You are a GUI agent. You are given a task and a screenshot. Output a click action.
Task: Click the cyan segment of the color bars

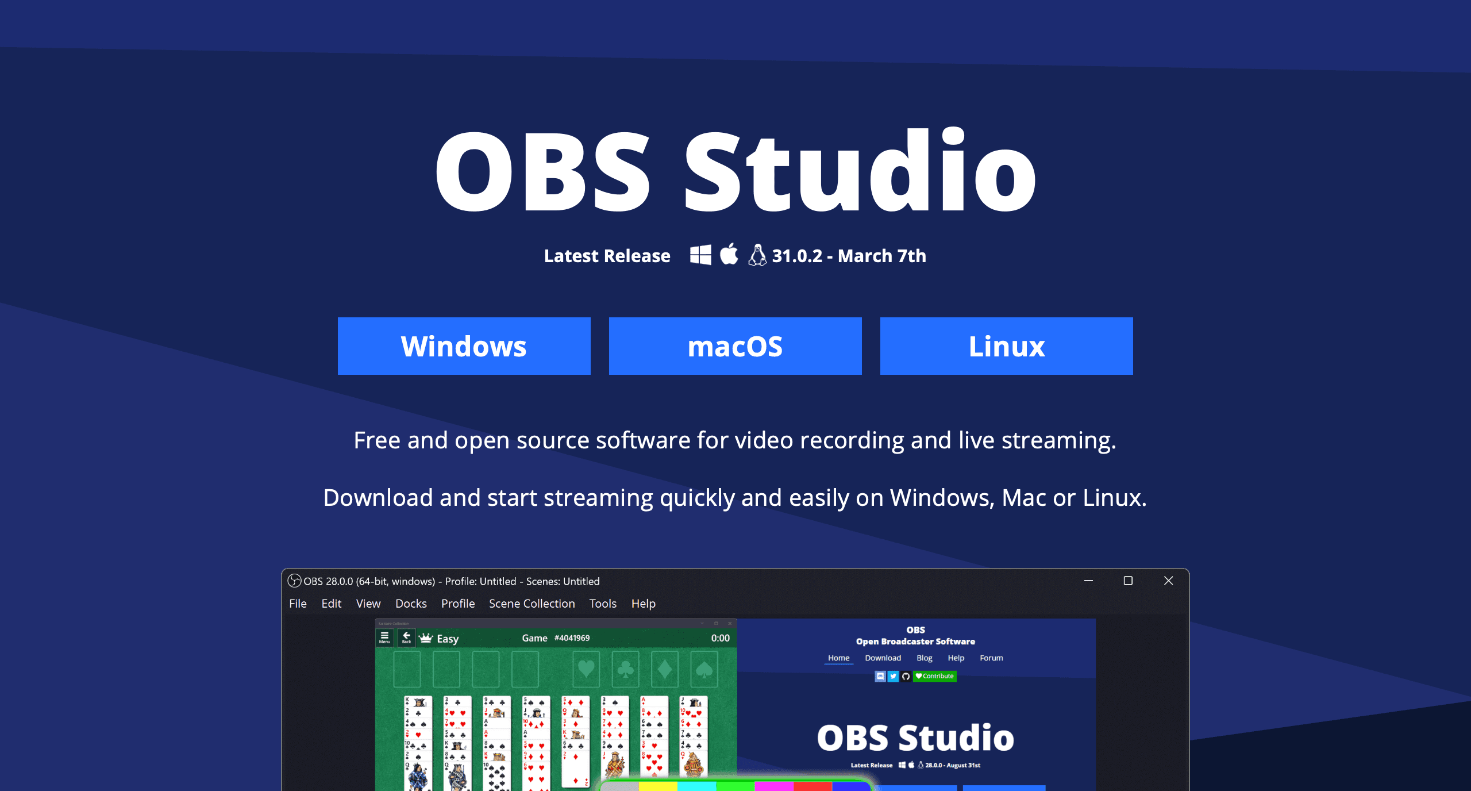696,786
